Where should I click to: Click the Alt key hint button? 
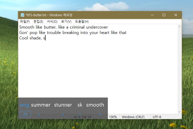(x=26, y=114)
